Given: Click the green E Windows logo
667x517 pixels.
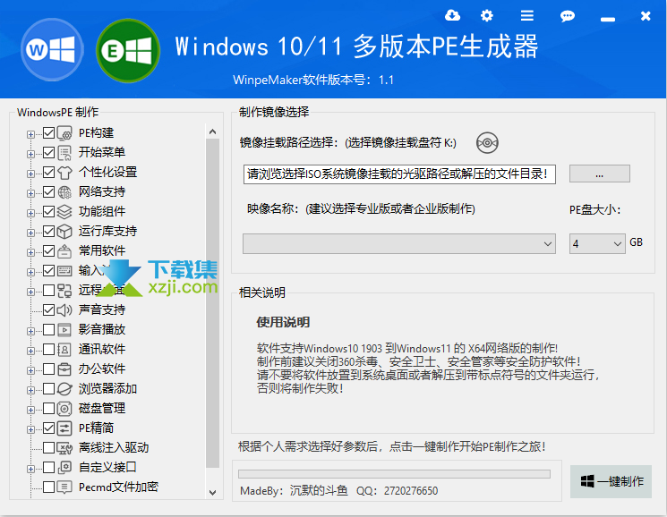Looking at the screenshot, I should [128, 51].
